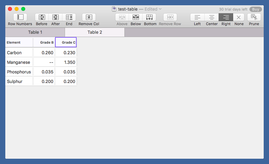This screenshot has height=164, width=269.
Task: Apply Left text alignment
Action: [x=197, y=17]
